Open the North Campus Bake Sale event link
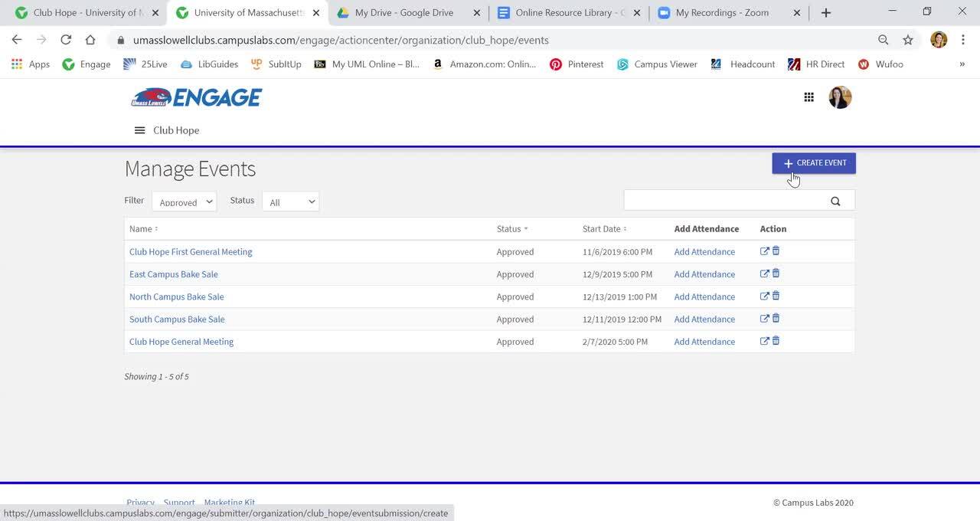 tap(177, 297)
